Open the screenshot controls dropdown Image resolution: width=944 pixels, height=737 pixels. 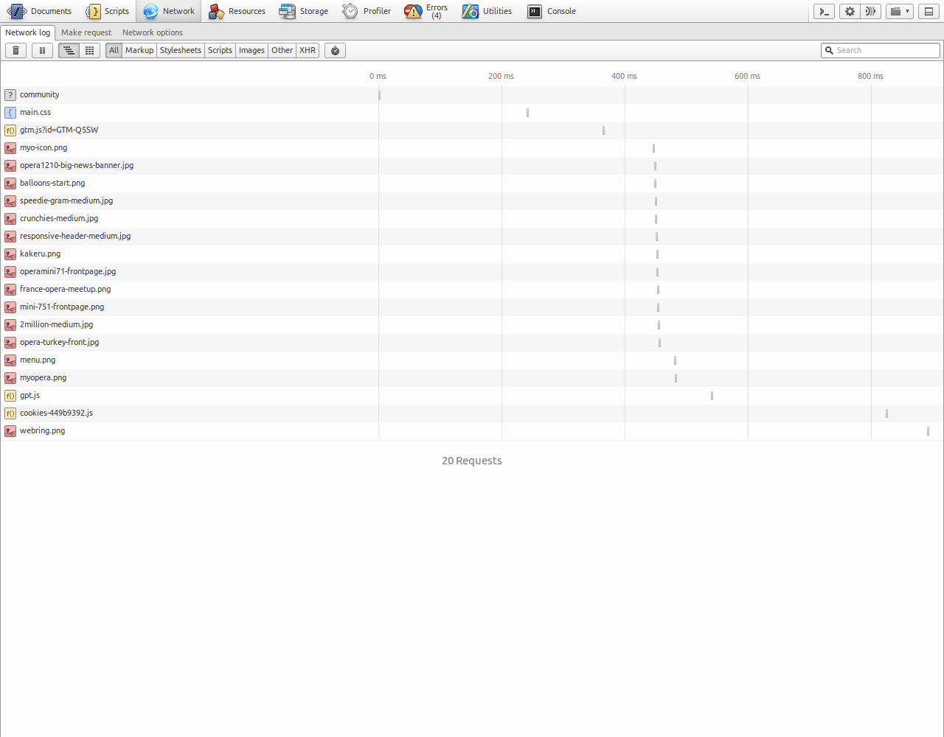tap(900, 11)
